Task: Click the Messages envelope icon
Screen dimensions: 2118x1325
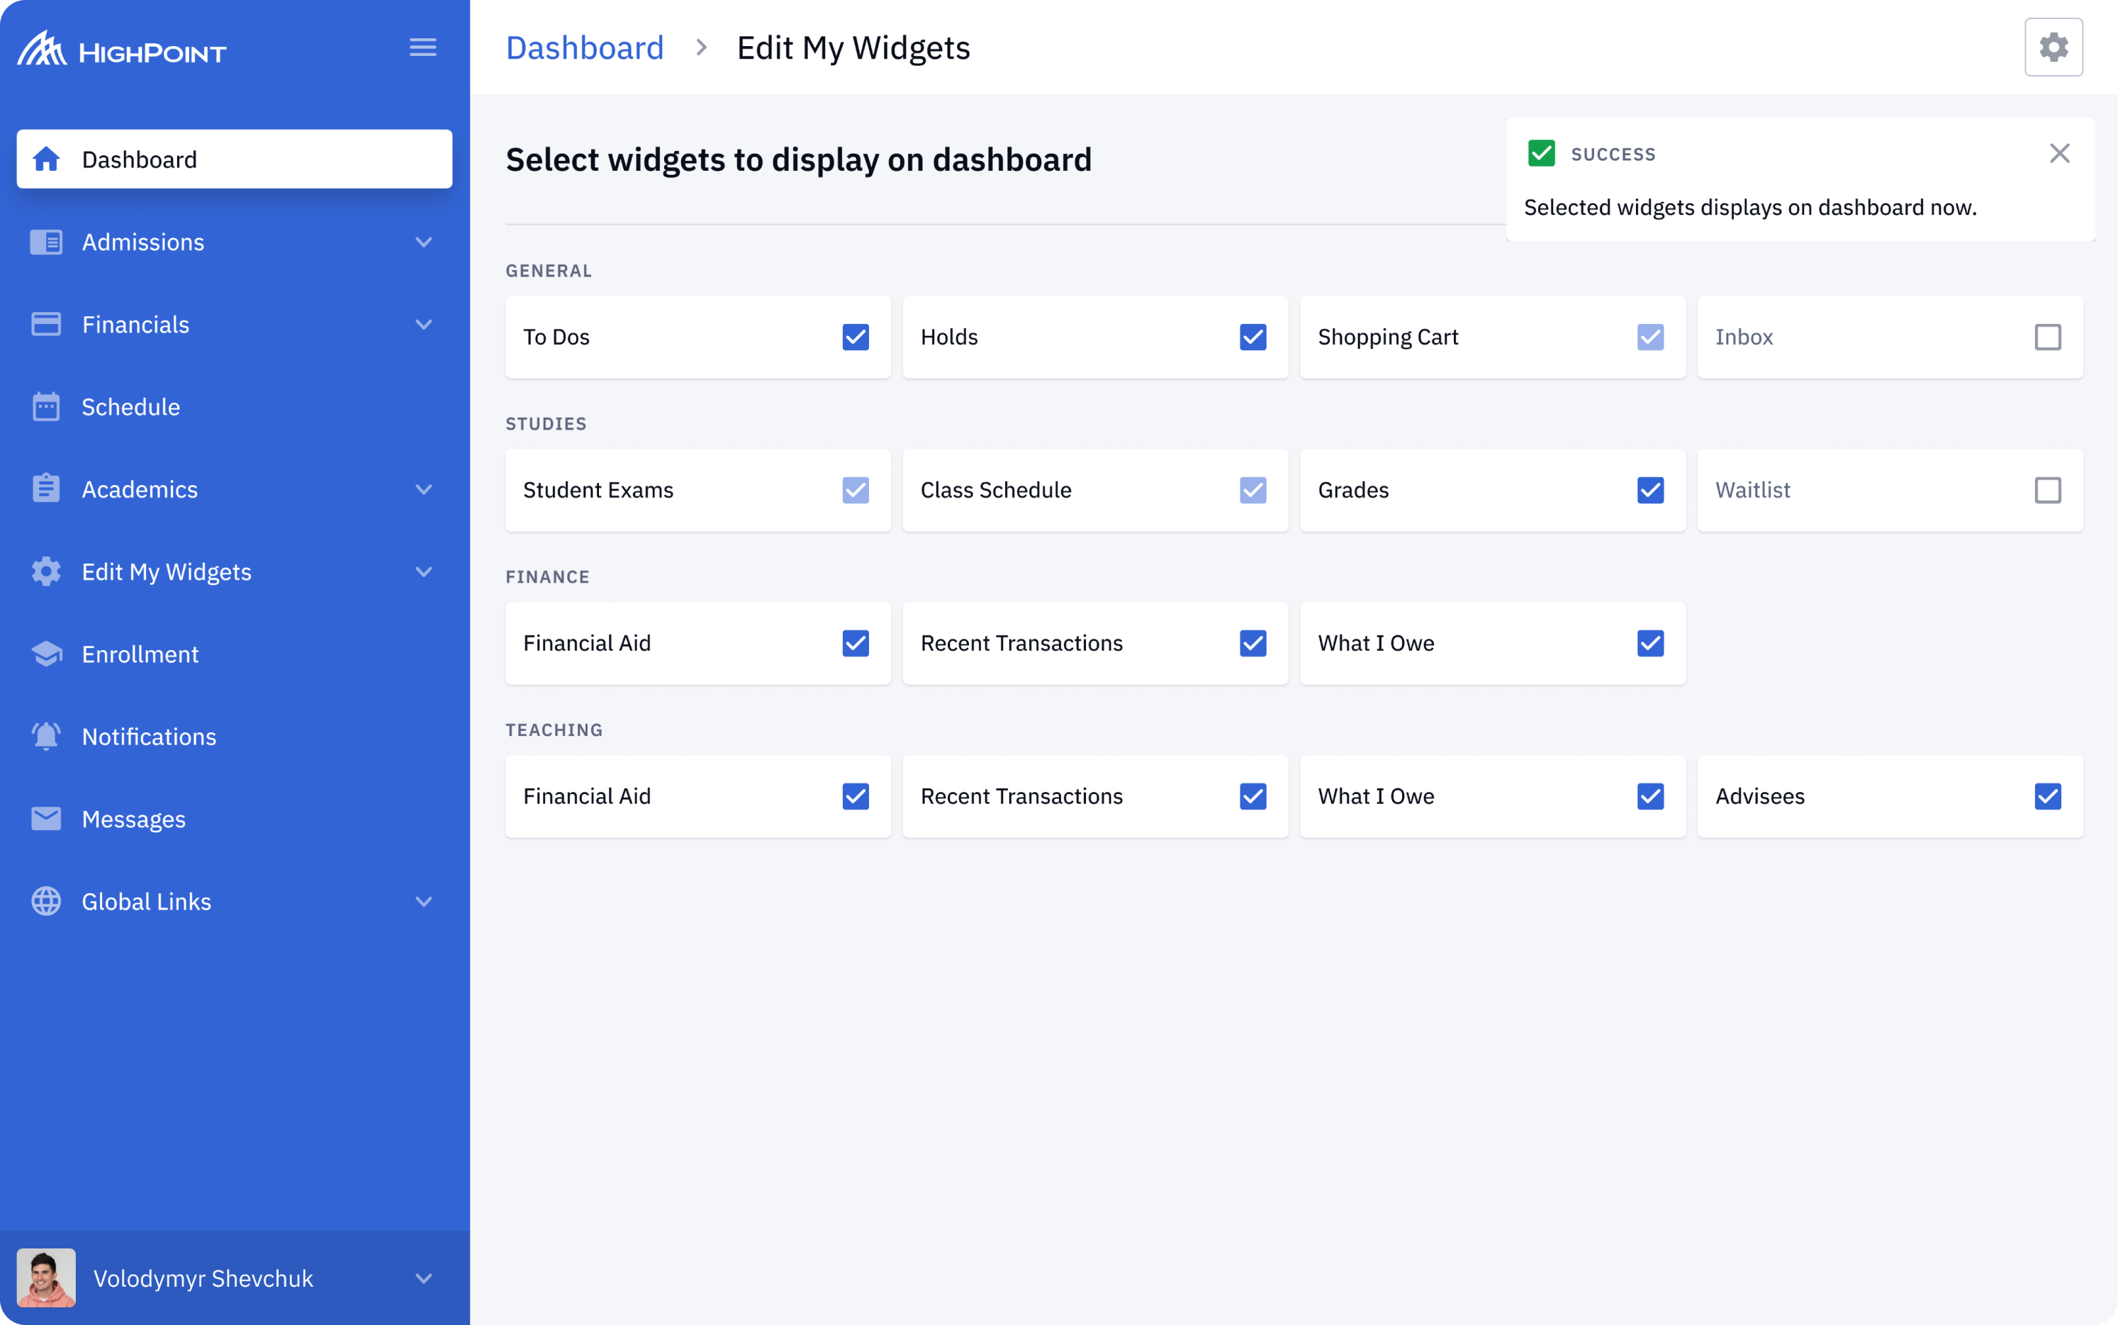Action: [45, 817]
